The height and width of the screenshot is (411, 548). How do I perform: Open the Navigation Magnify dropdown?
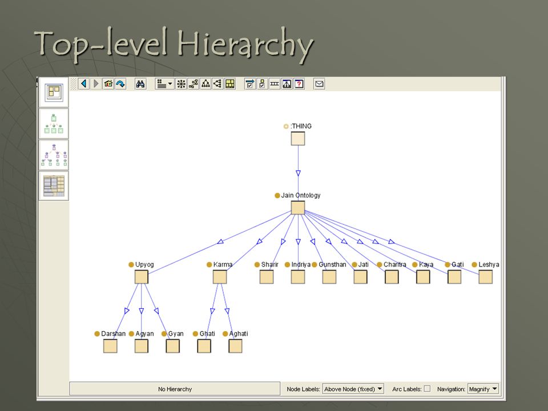[x=483, y=389]
